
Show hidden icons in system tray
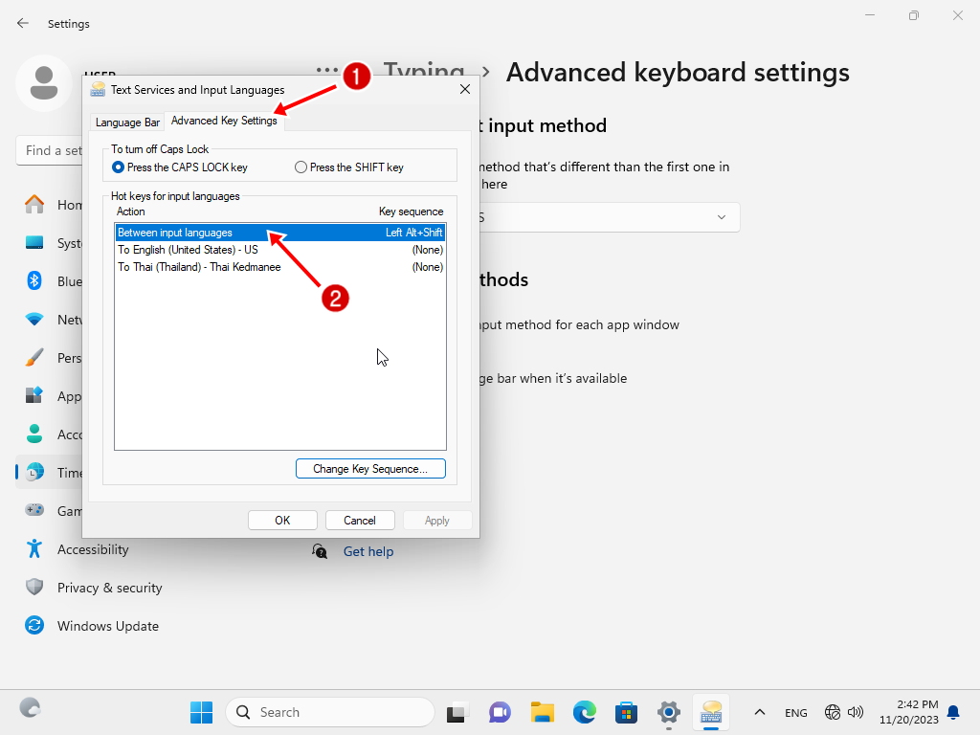760,712
